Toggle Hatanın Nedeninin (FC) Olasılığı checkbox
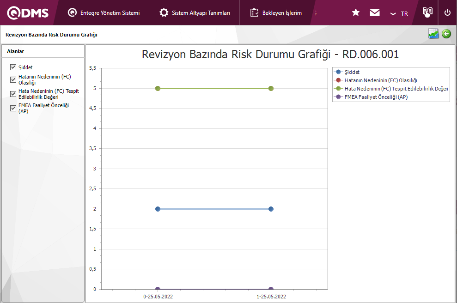457x303 pixels. 13,79
